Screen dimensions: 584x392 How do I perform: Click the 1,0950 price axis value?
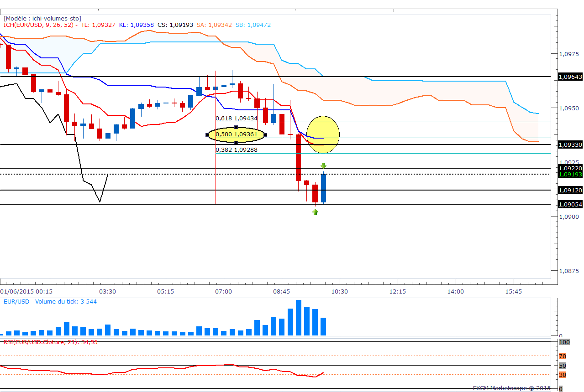[x=569, y=108]
